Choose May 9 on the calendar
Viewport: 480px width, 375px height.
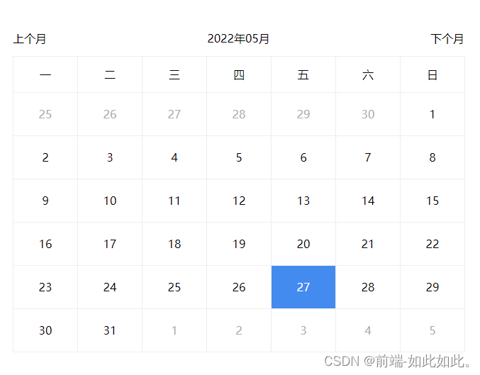pyautogui.click(x=45, y=201)
